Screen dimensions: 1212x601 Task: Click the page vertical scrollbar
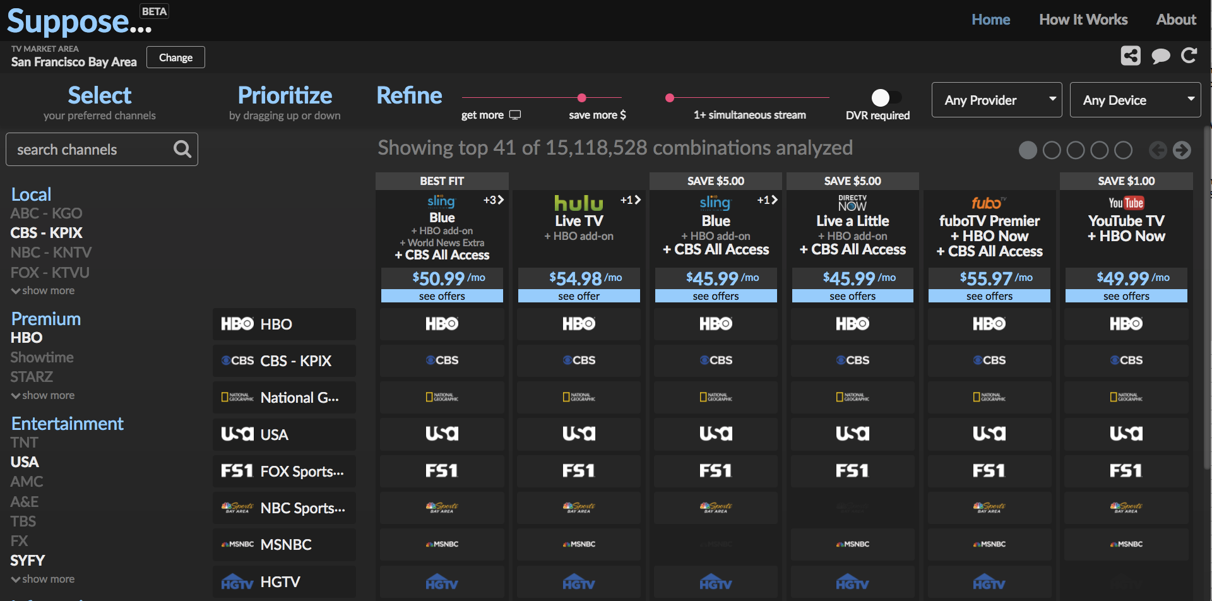point(1208,297)
